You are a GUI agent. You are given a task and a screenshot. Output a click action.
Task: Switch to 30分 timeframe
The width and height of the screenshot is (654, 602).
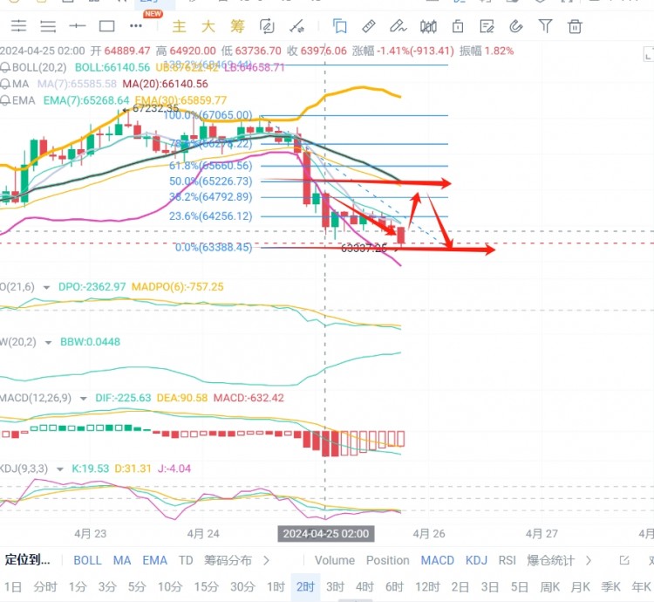point(242,587)
